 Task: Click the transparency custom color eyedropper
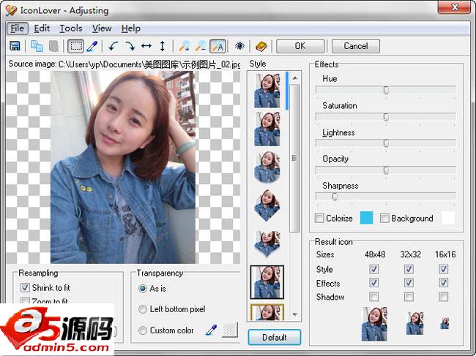coord(211,330)
